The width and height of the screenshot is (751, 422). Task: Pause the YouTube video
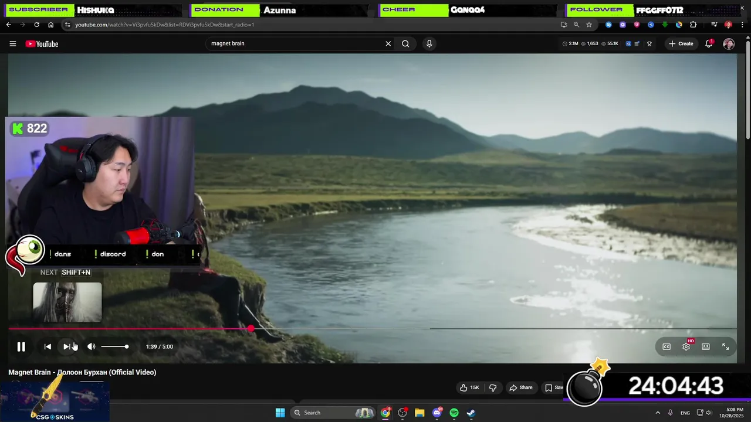coord(21,346)
